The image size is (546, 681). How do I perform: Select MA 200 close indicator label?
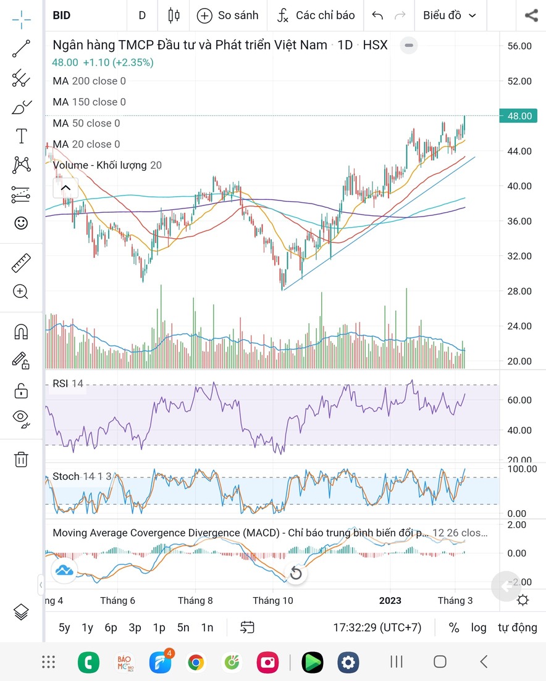89,81
